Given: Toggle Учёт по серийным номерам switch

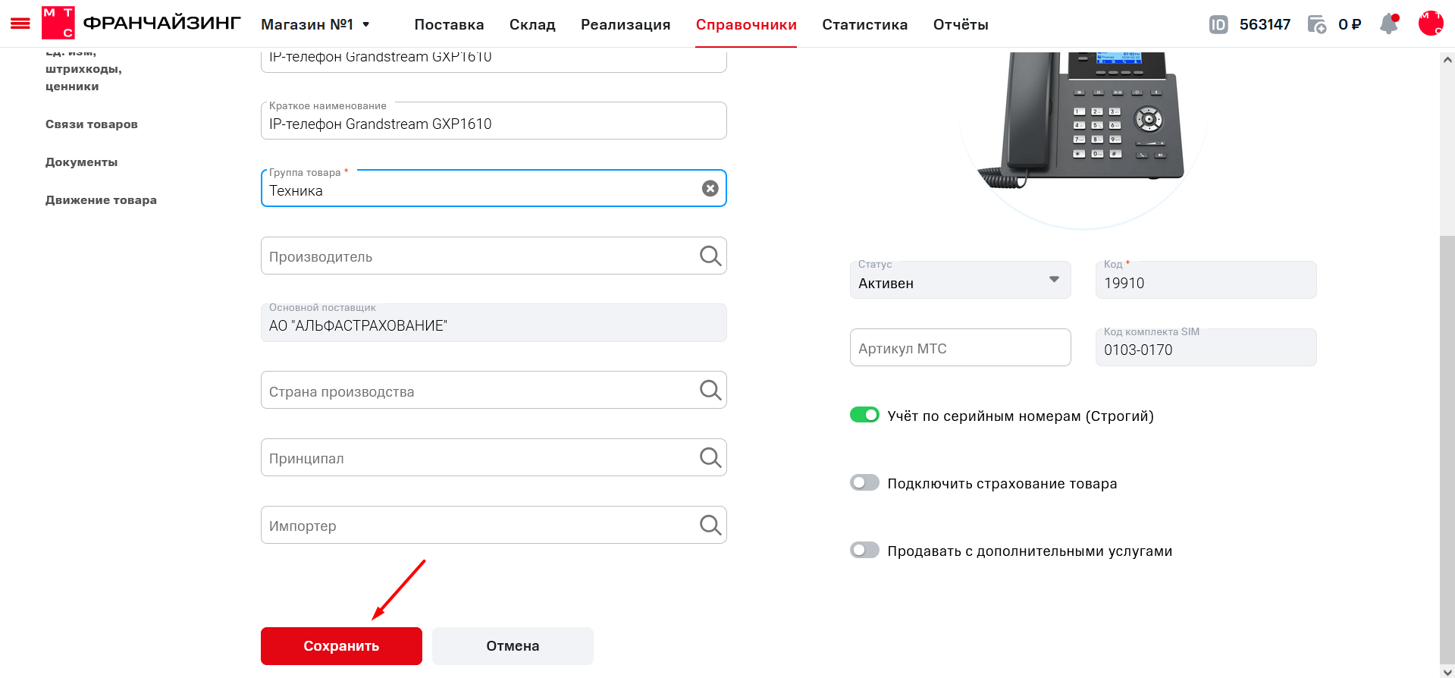Looking at the screenshot, I should 864,415.
